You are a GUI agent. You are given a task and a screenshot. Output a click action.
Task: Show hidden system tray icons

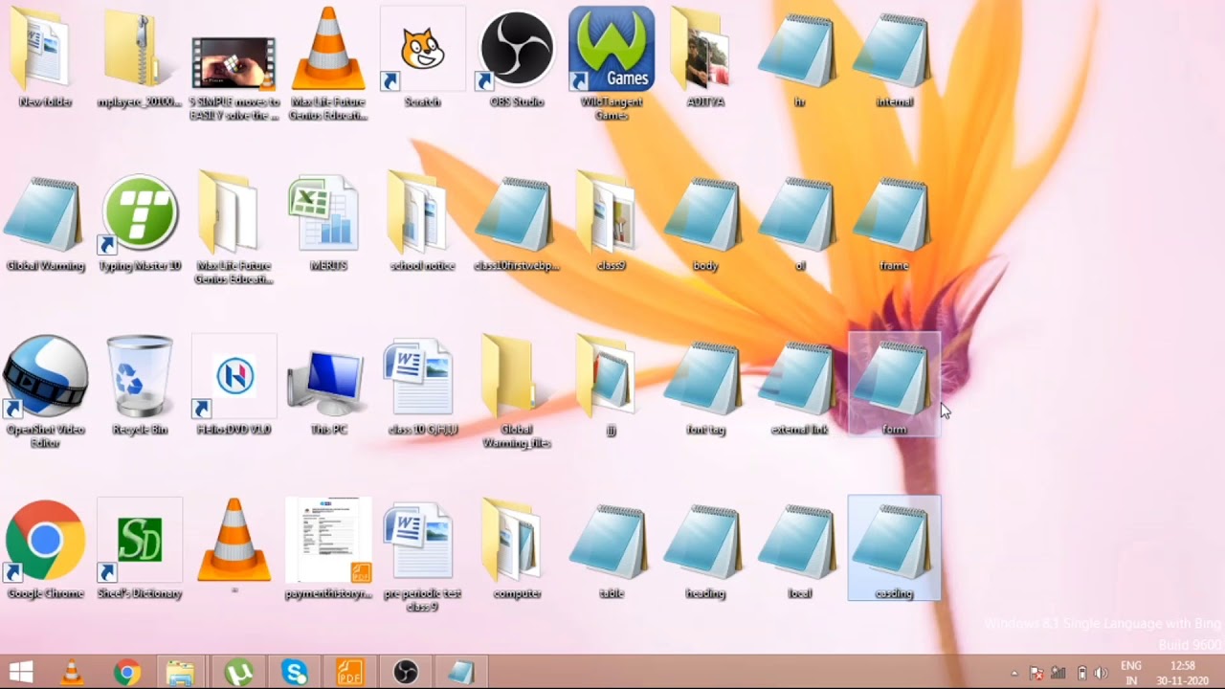point(1014,674)
